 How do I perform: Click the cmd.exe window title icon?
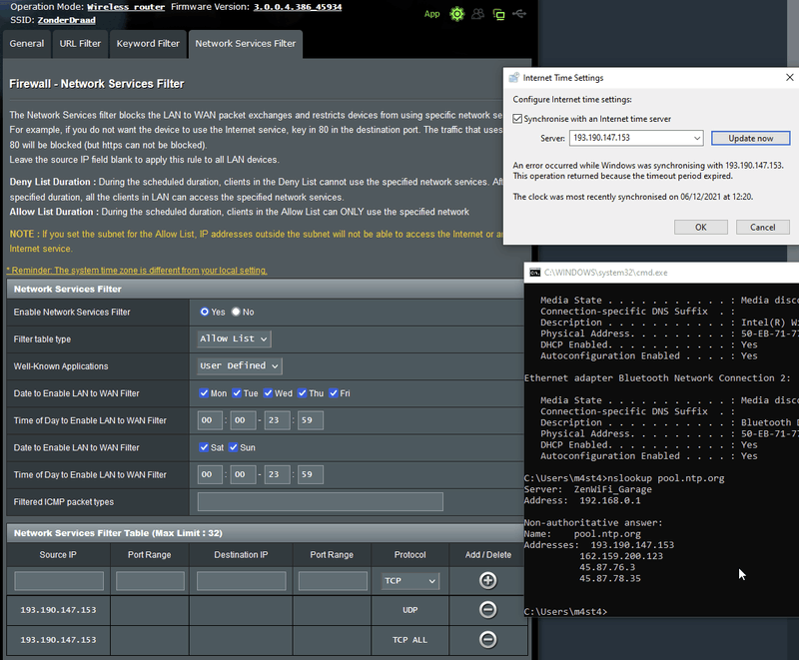coord(534,273)
